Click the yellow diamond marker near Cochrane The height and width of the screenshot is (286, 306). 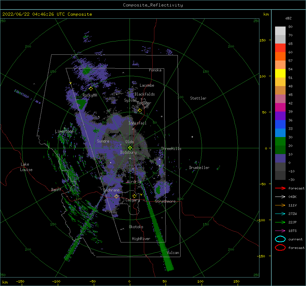pos(116,196)
